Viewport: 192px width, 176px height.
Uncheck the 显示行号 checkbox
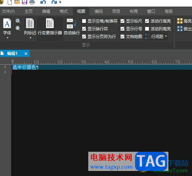click(123, 29)
